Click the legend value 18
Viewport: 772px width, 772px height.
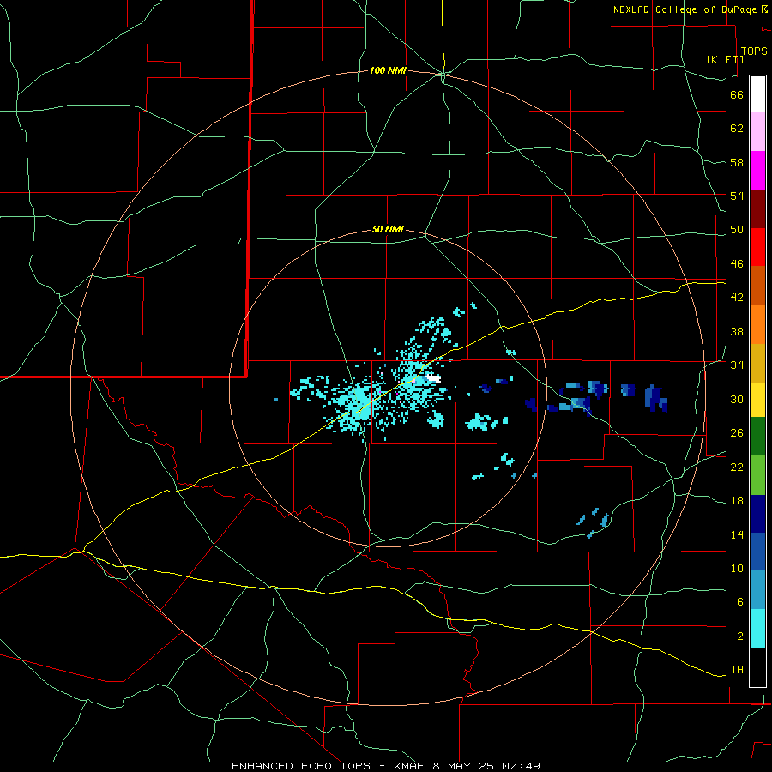click(737, 501)
